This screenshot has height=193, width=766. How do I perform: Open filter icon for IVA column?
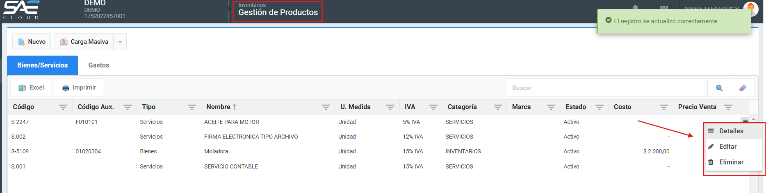433,107
